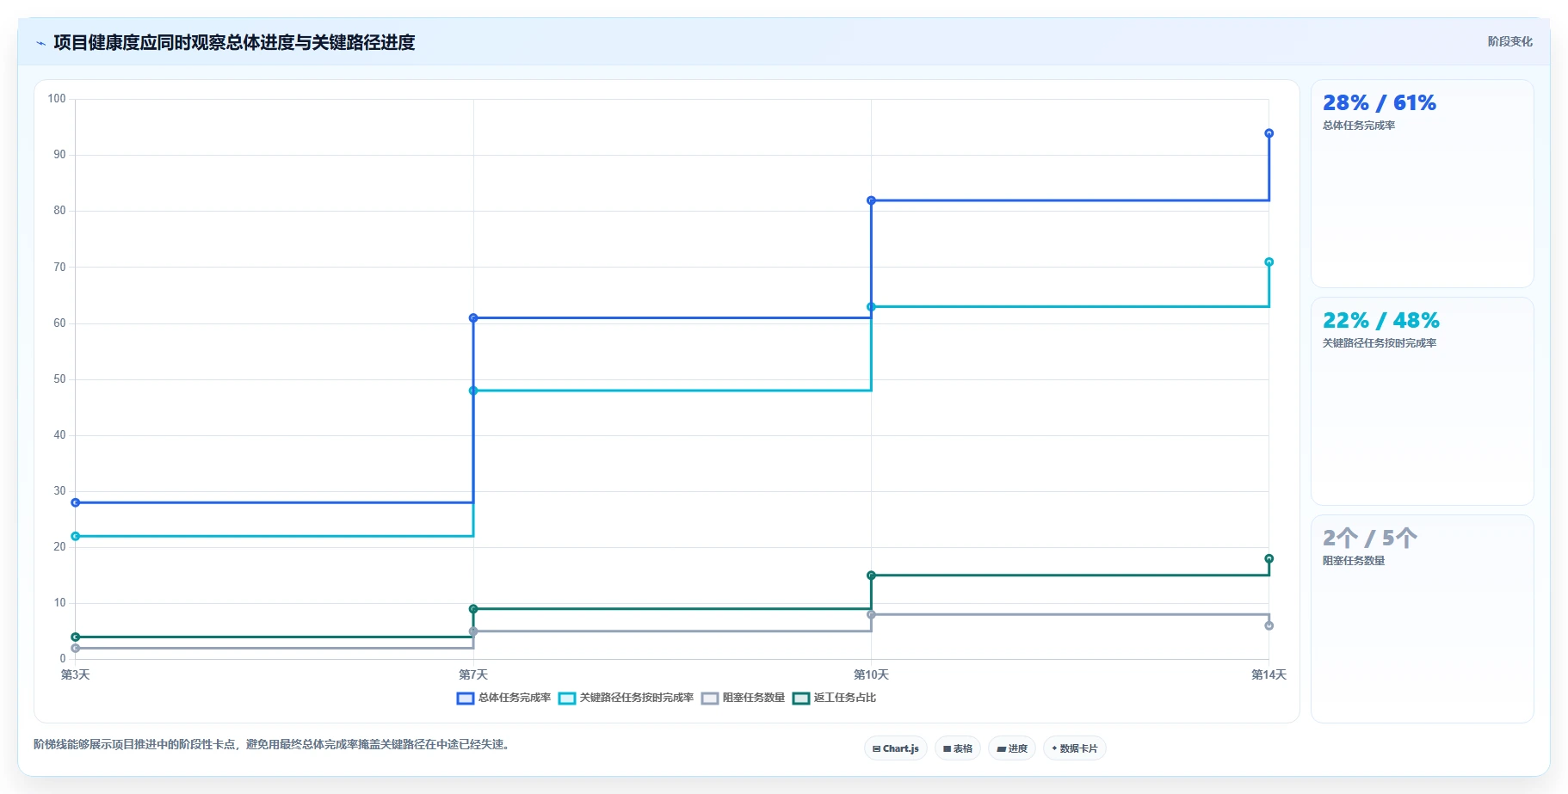Click the 表格 chip
Viewport: 1568px width, 794px height.
[957, 748]
